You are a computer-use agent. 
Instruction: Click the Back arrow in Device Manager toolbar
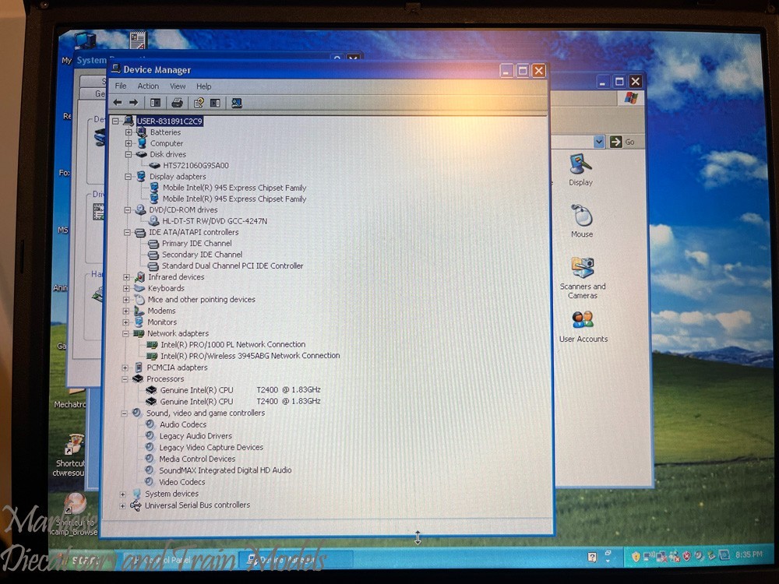click(x=118, y=102)
